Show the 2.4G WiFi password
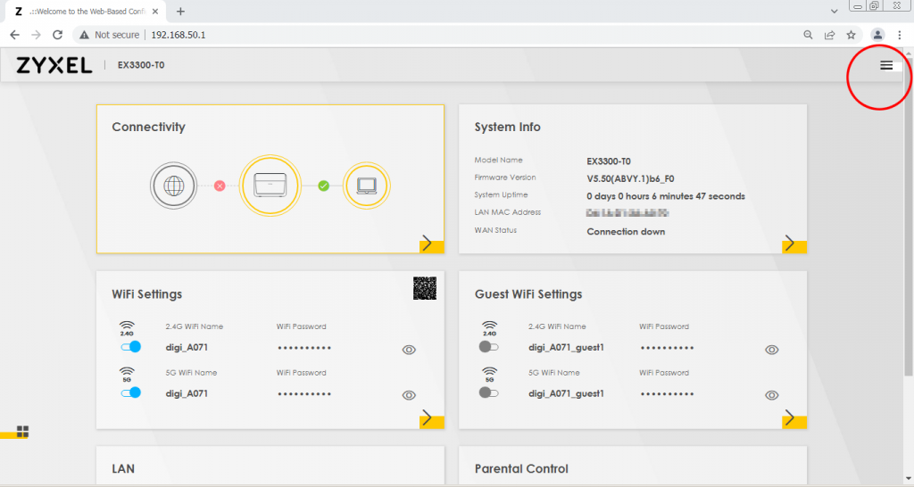The image size is (914, 487). [409, 350]
